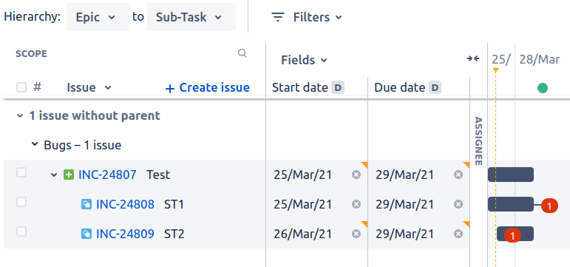
Task: Click the 28/Mar timeline date label
Action: click(x=540, y=59)
